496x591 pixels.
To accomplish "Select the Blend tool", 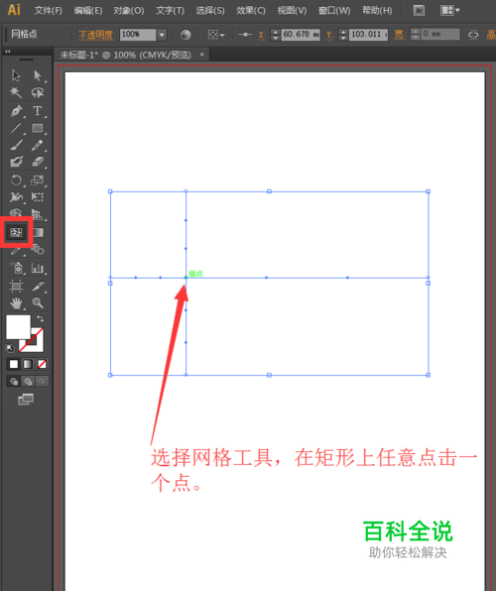I will pyautogui.click(x=38, y=249).
